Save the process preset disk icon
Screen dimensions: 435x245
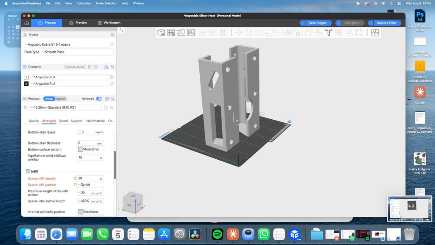point(106,107)
